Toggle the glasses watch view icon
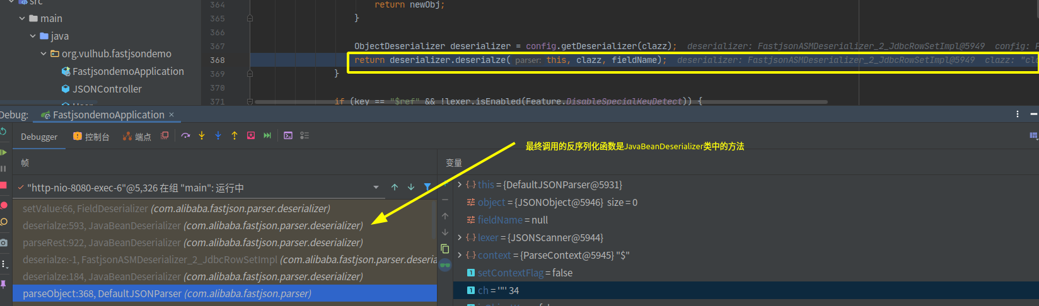1039x306 pixels. (445, 264)
